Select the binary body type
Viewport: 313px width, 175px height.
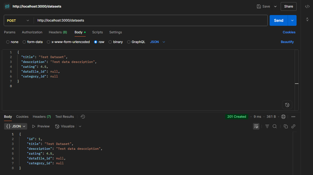point(116,42)
